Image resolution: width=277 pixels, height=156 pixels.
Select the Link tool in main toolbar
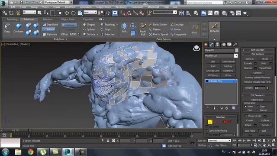[x=5, y=13]
